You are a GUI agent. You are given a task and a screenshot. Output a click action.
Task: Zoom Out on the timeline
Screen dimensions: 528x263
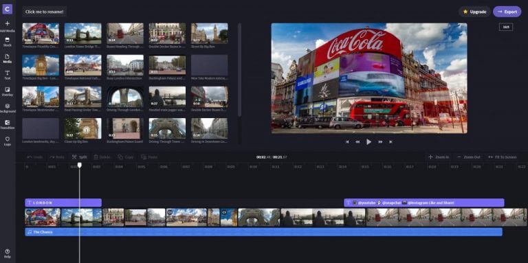(x=468, y=157)
